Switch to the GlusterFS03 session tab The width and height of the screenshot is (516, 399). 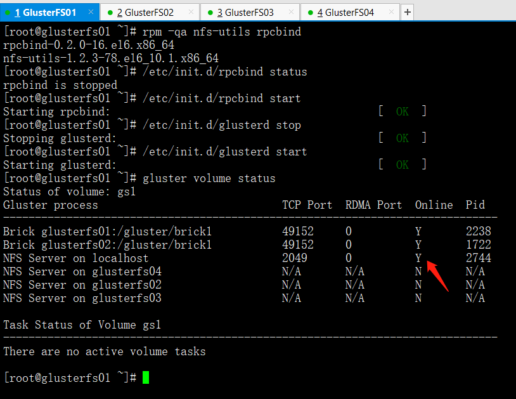[x=250, y=13]
